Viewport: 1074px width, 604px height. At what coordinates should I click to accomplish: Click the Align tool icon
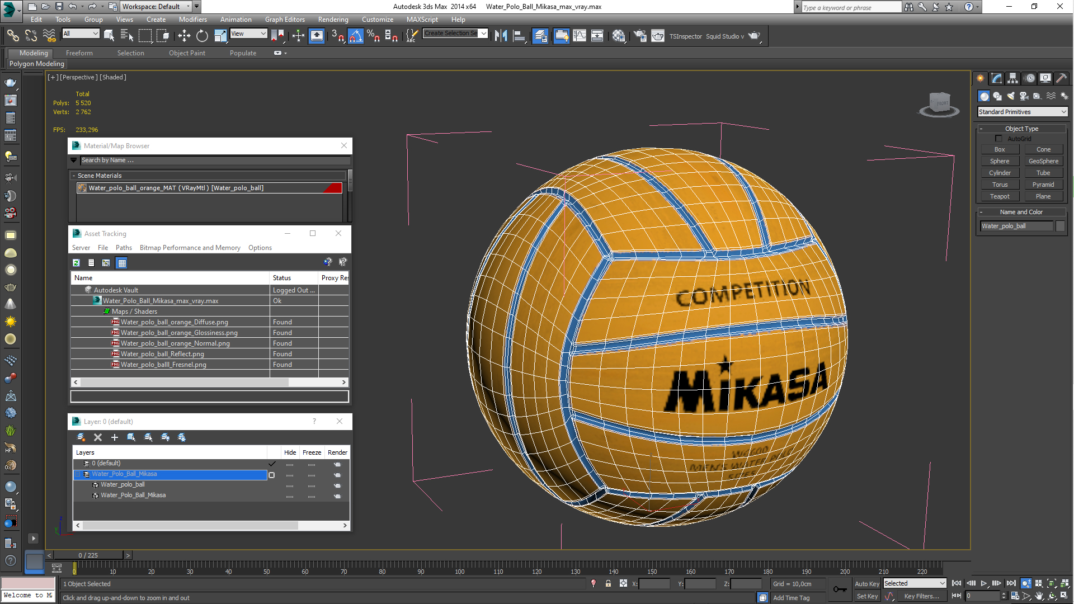tap(519, 36)
